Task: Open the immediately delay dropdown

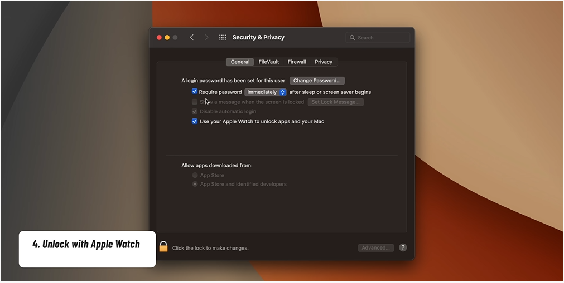Action: tap(266, 92)
